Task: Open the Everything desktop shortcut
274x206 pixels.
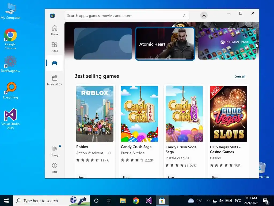Action: [x=10, y=90]
